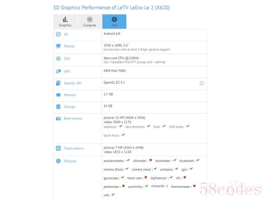Click the Front camera label
The height and width of the screenshot is (199, 266).
click(x=73, y=148)
